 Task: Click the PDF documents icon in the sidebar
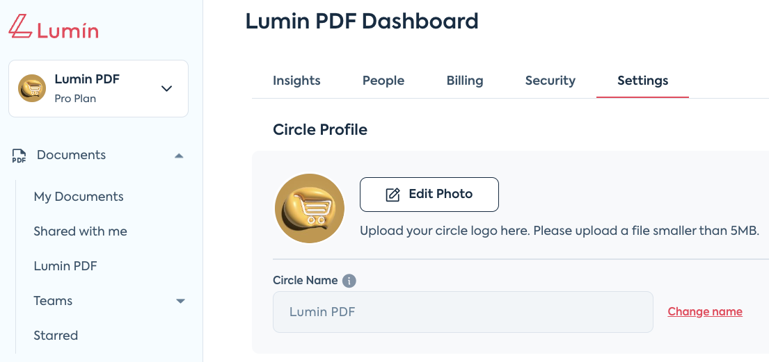pyautogui.click(x=19, y=156)
